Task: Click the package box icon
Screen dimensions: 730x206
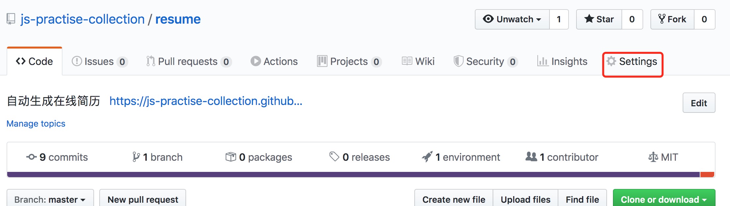Action: click(x=231, y=157)
